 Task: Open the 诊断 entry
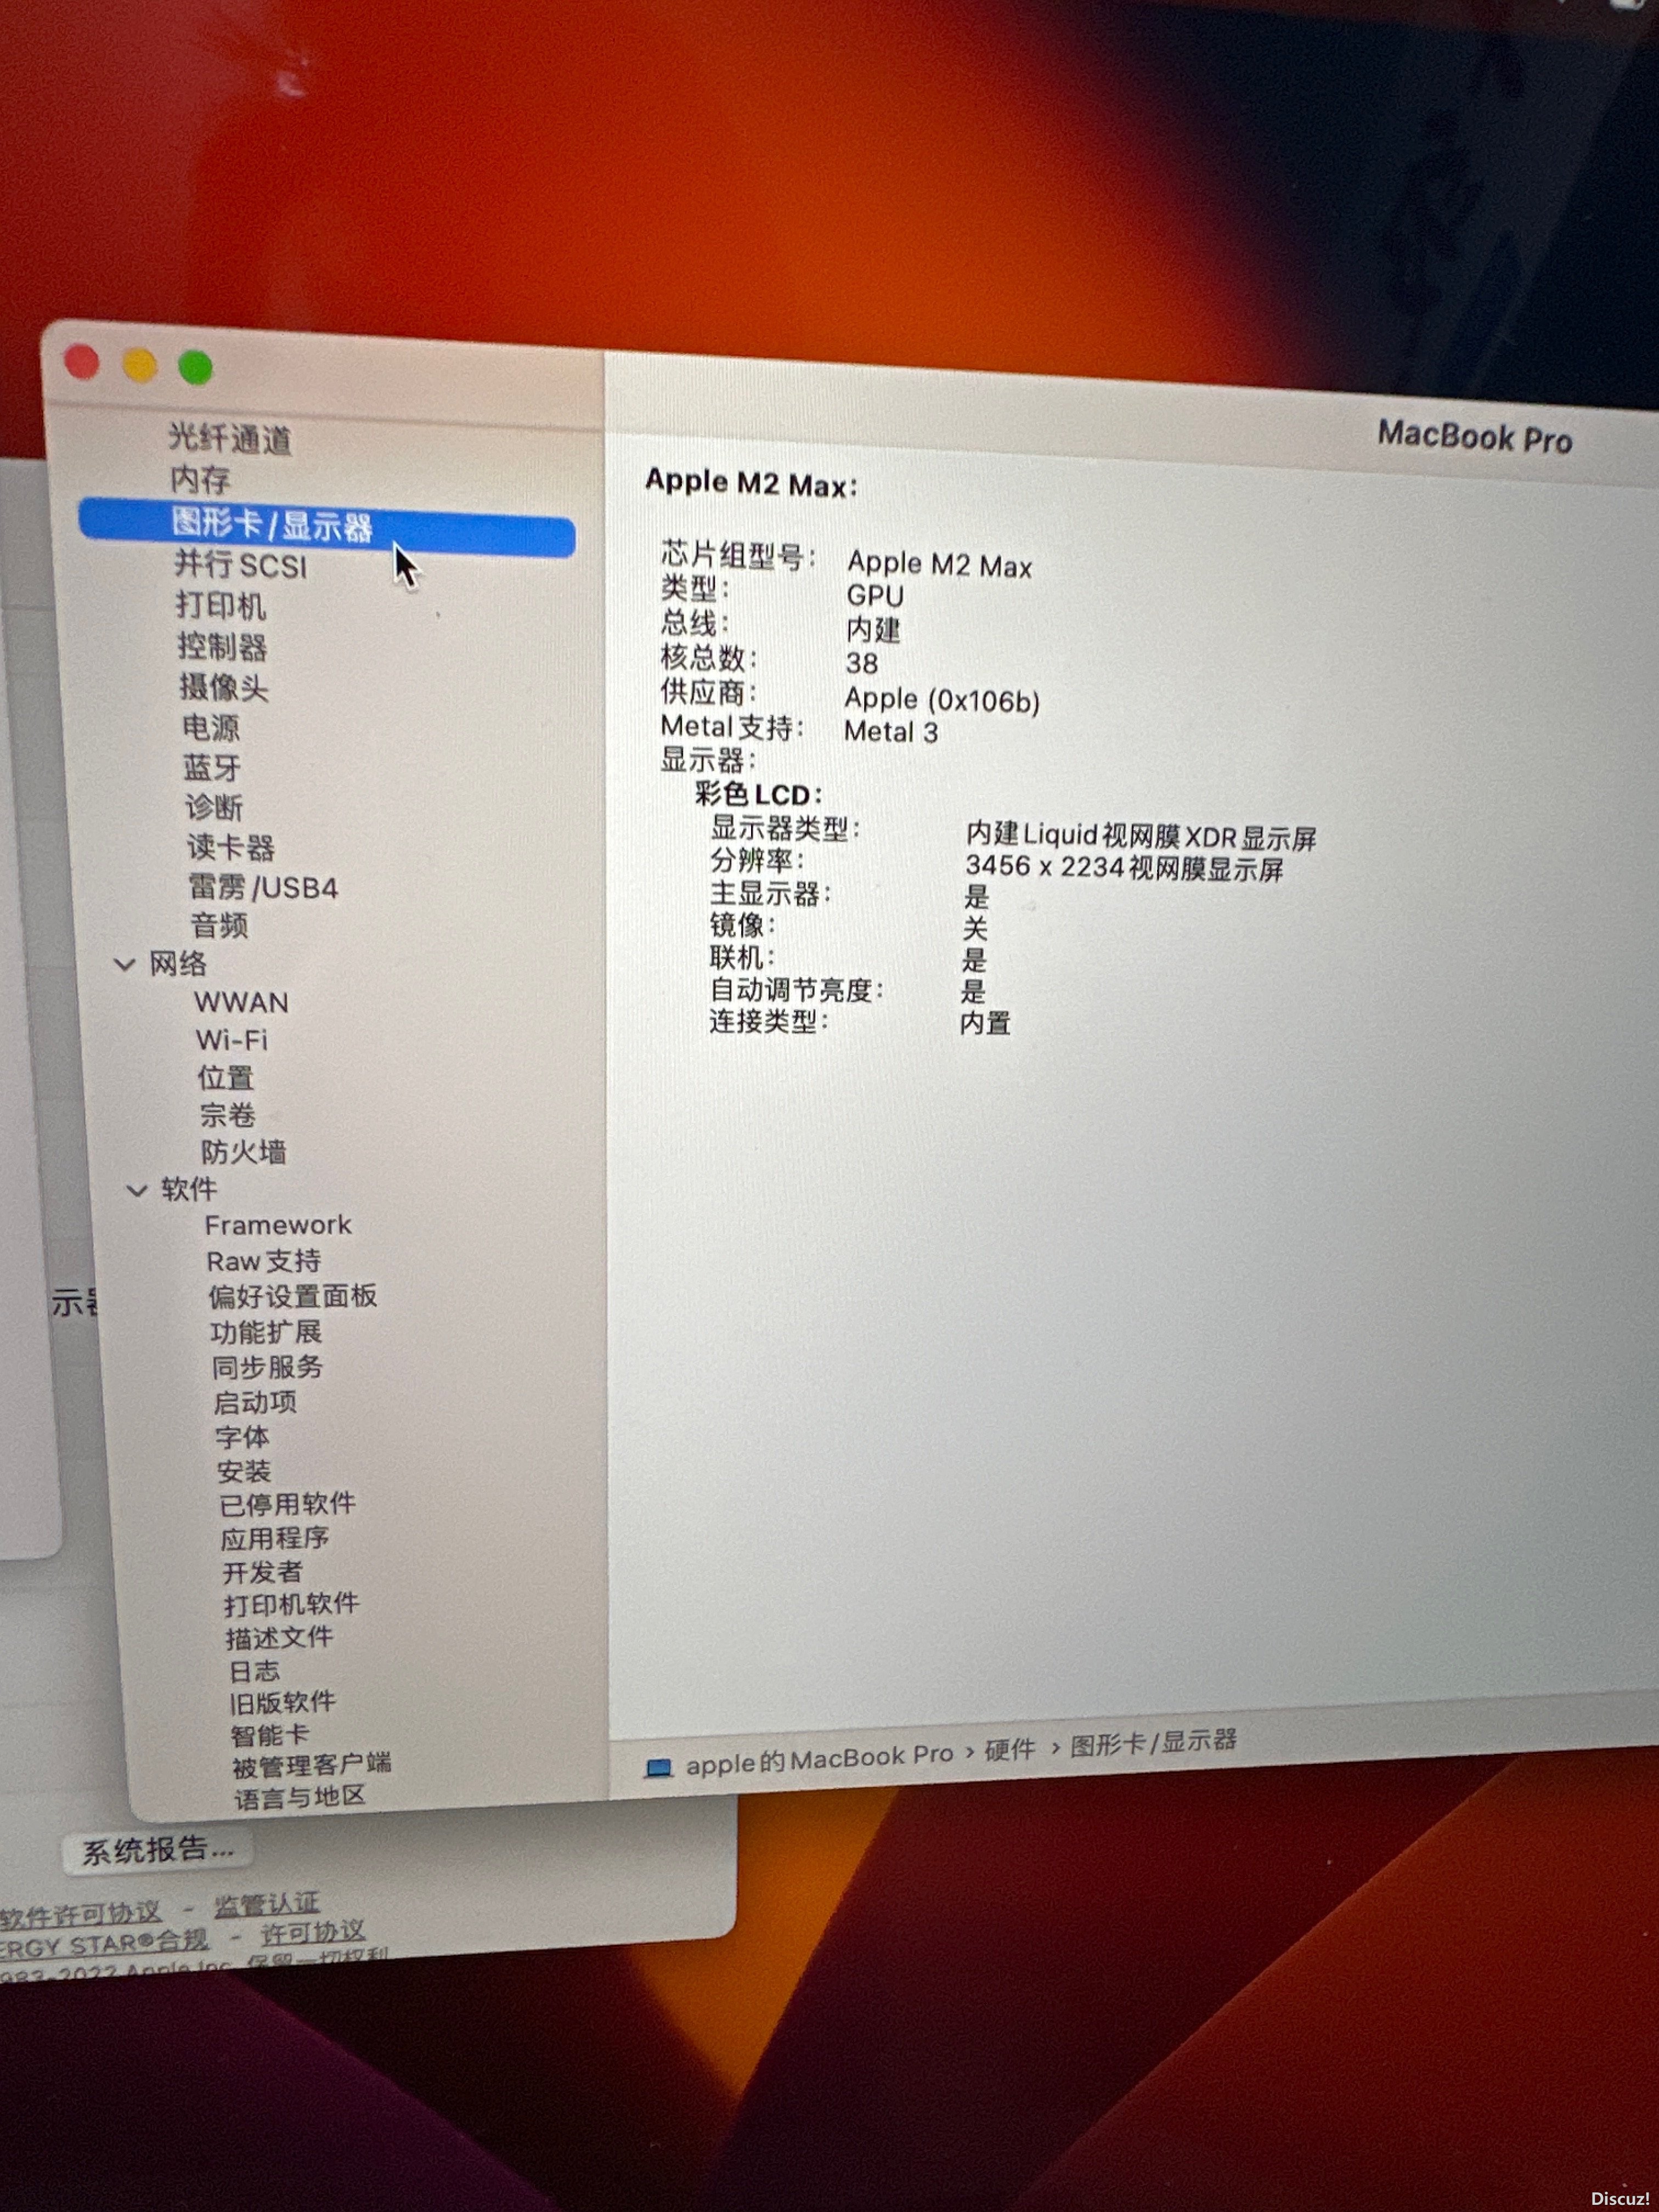(214, 807)
